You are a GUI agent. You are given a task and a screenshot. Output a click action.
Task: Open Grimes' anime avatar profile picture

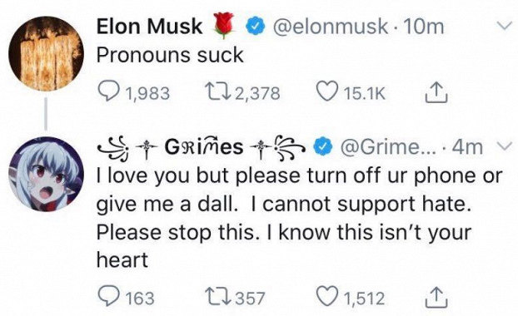click(46, 174)
